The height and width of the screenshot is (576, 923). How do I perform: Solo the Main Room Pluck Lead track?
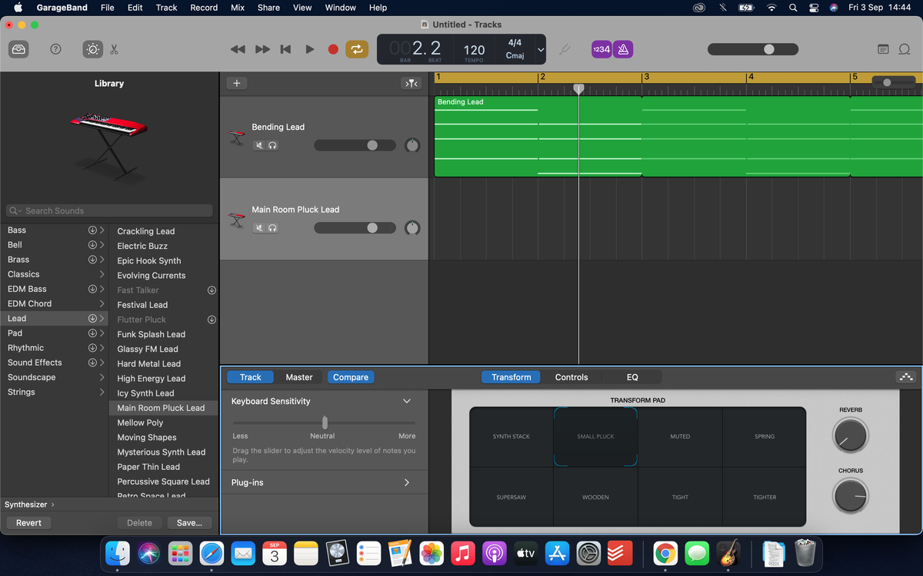272,228
